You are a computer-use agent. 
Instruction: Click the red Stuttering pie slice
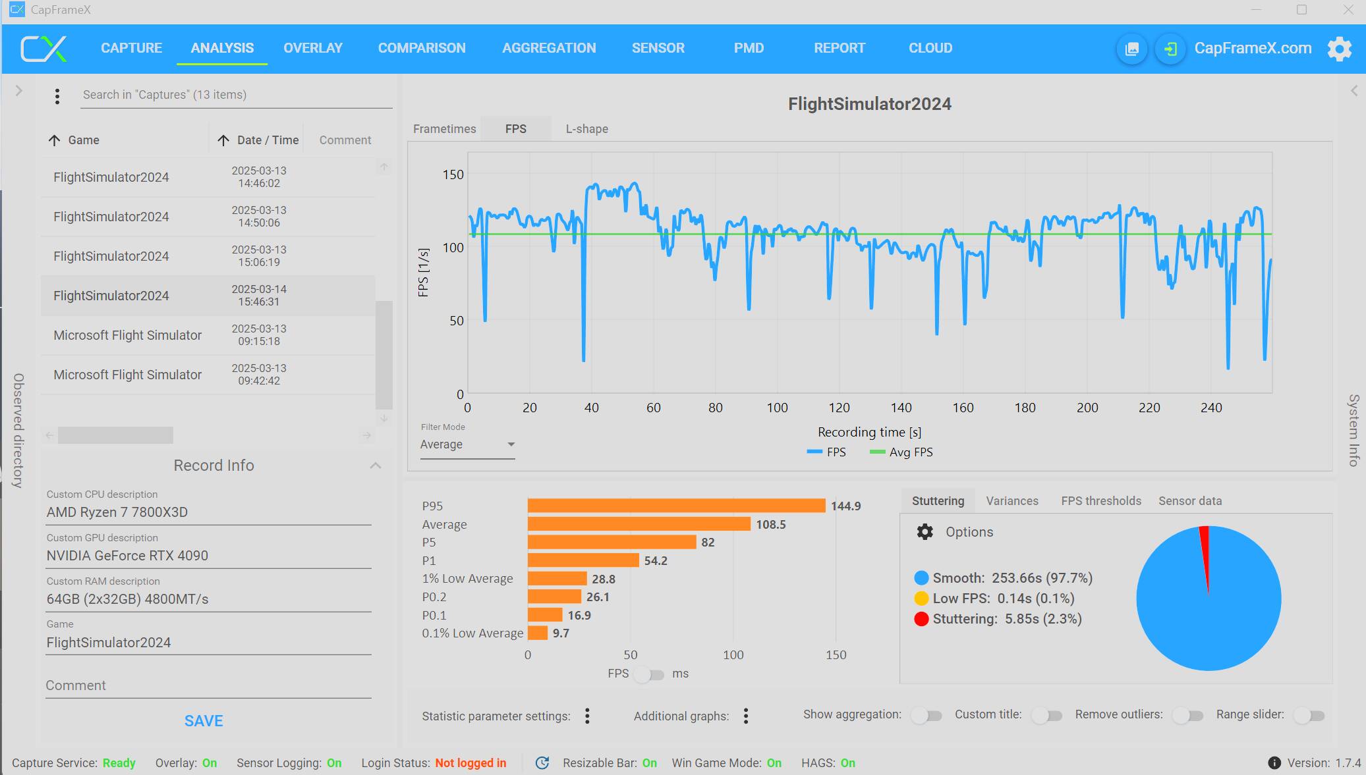(1205, 551)
